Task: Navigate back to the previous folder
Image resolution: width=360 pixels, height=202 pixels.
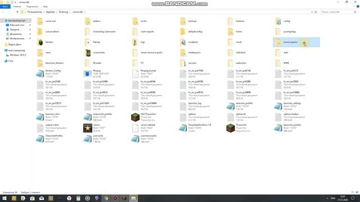Action: [x=3, y=12]
